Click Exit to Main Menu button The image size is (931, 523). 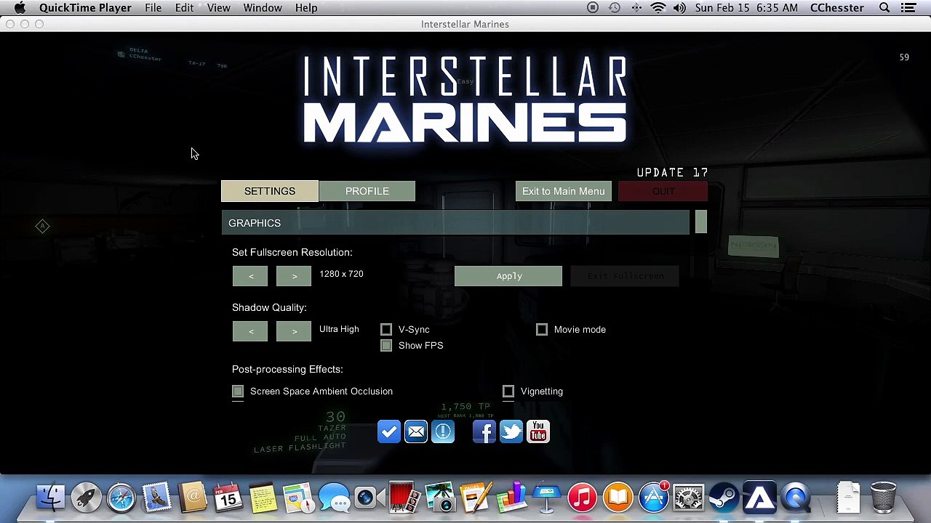564,191
